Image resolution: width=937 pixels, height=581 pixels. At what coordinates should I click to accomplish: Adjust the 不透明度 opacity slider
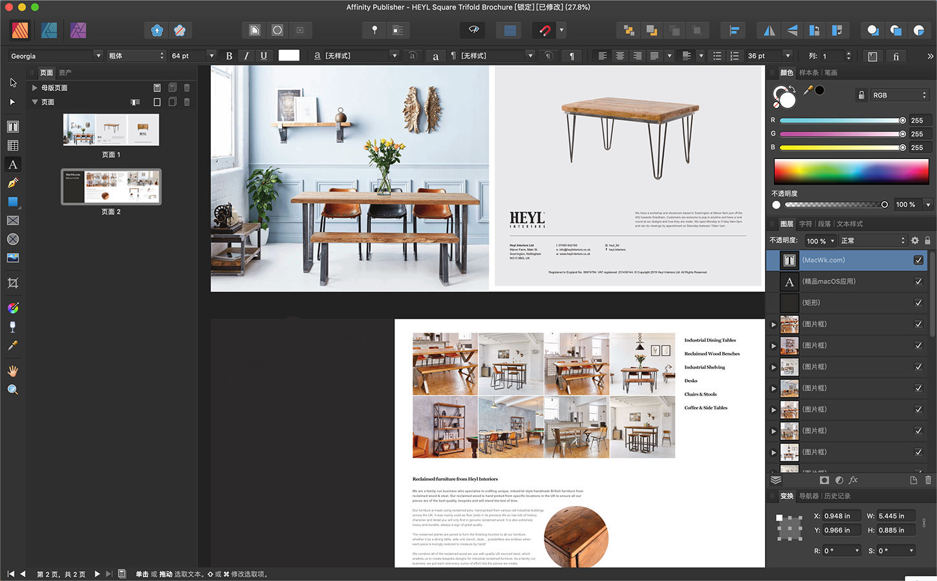835,205
